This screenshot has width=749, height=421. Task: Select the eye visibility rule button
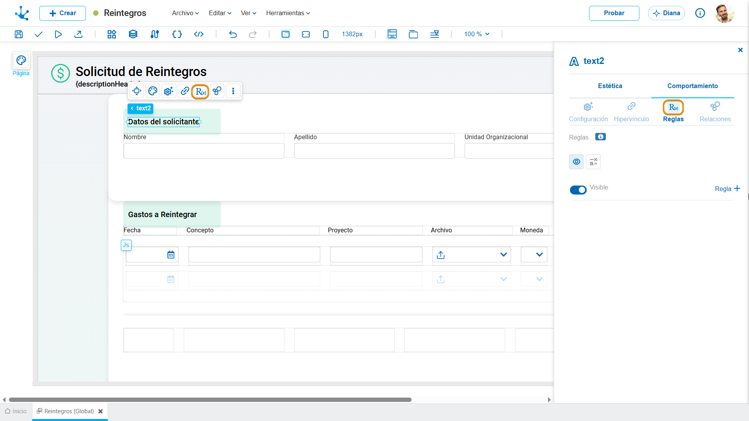coord(576,162)
